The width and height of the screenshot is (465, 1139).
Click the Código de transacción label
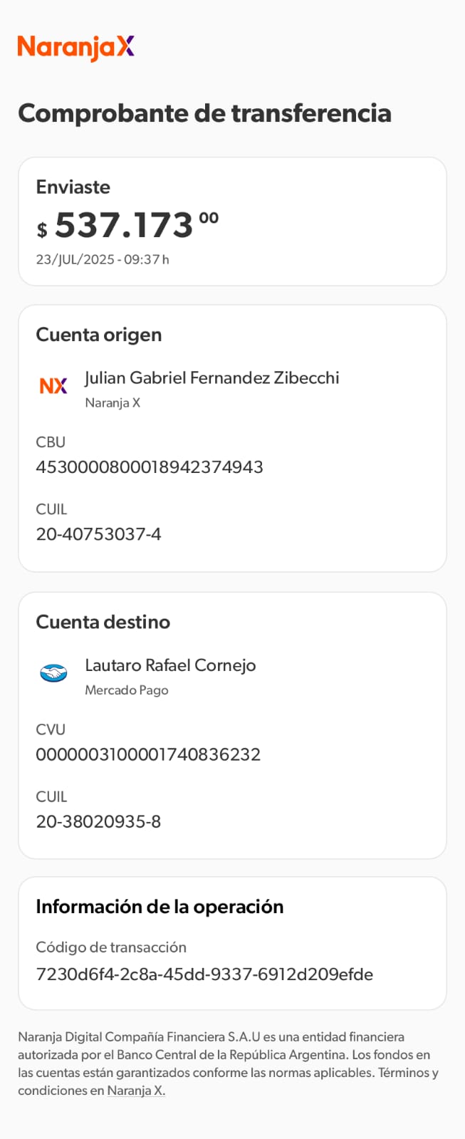tap(111, 947)
